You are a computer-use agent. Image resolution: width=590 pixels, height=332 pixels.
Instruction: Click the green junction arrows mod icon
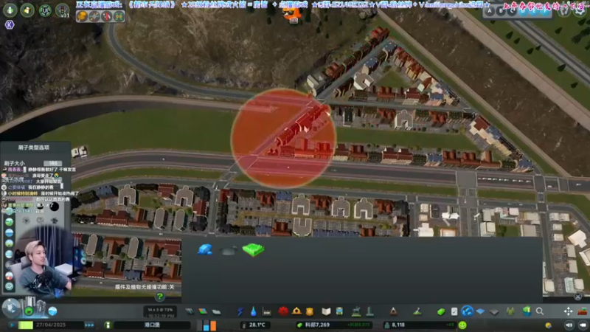[119, 16]
